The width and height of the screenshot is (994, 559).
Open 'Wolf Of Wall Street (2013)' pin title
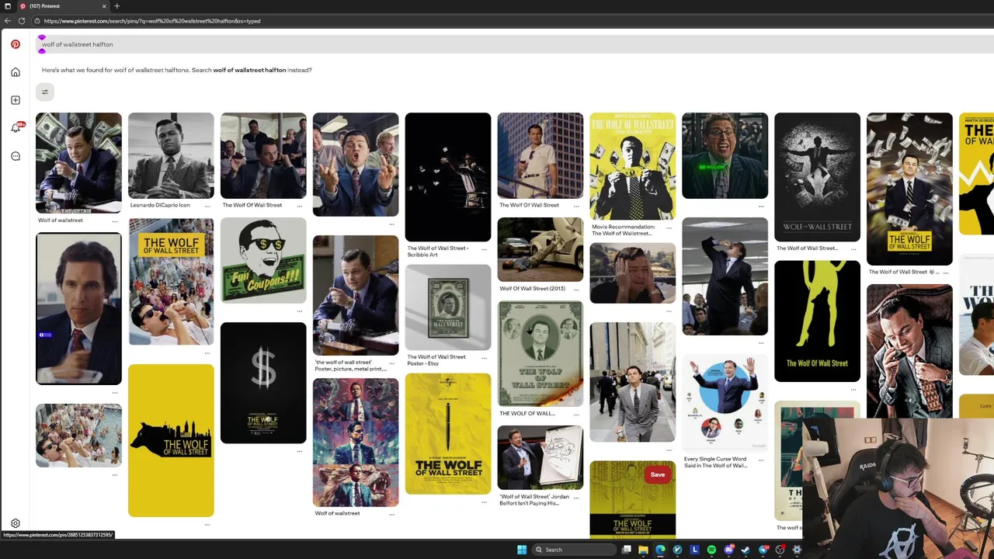(x=532, y=288)
